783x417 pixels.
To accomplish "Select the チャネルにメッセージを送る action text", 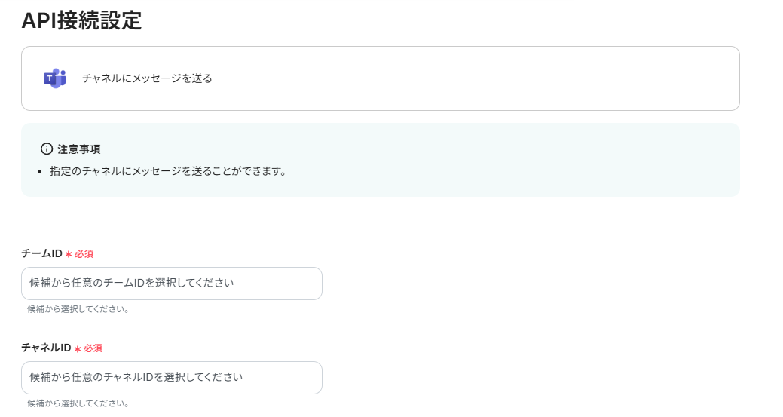I will pos(147,78).
